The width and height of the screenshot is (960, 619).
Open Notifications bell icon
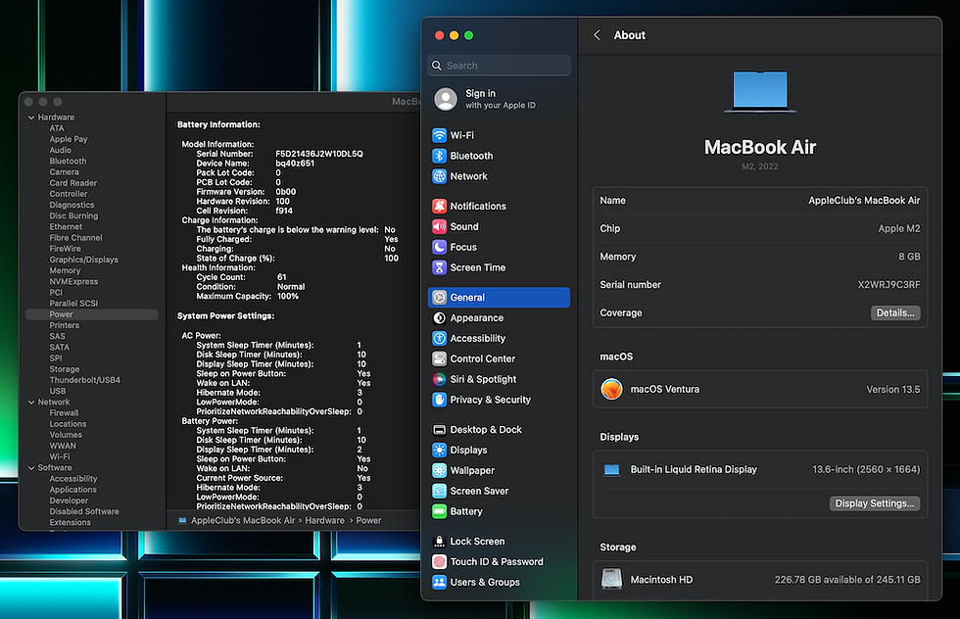tap(439, 207)
